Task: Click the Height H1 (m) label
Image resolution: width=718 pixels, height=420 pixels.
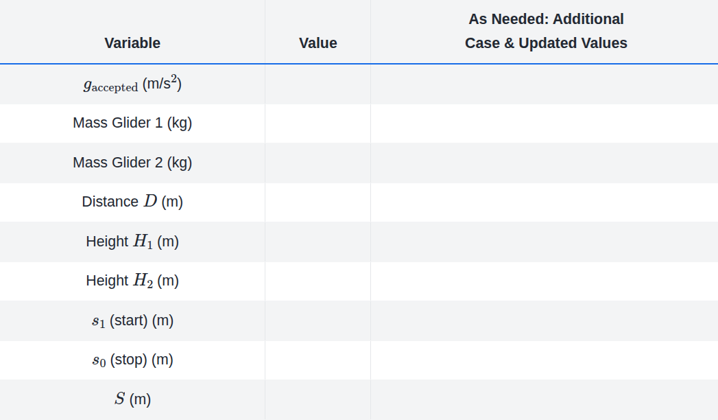Action: 132,242
